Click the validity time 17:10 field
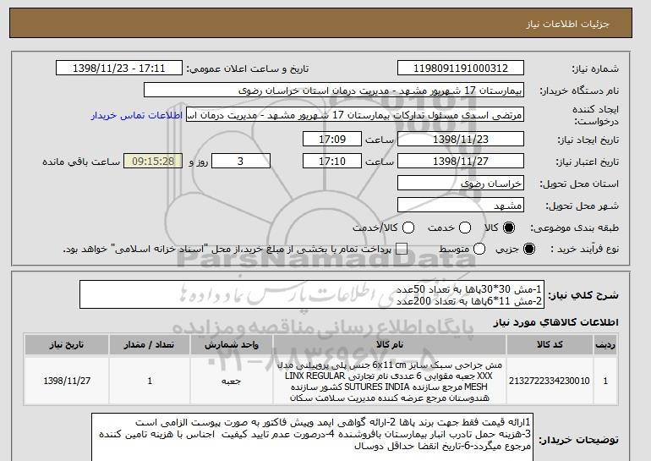This screenshot has height=461, width=651. point(332,162)
